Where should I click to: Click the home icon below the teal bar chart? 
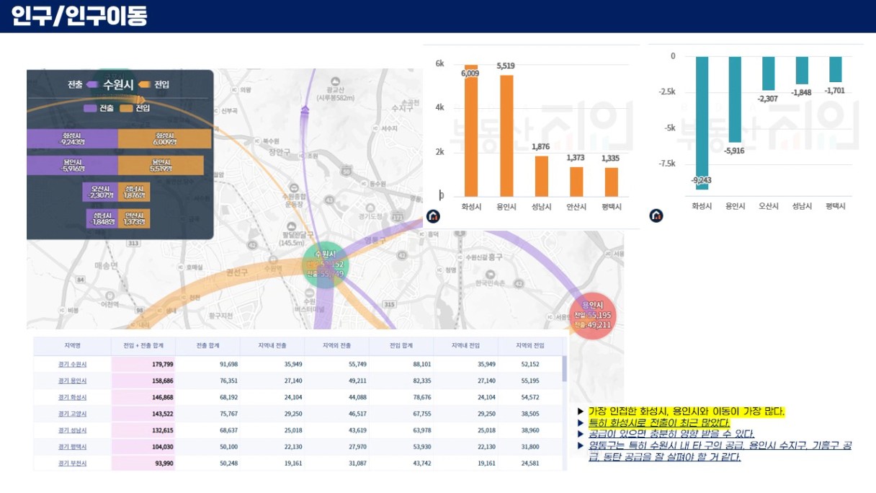click(656, 216)
